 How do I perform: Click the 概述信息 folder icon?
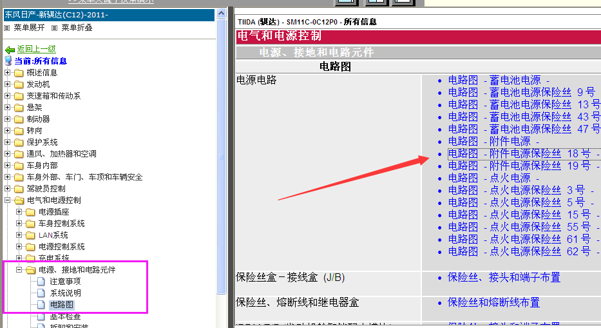tap(19, 73)
